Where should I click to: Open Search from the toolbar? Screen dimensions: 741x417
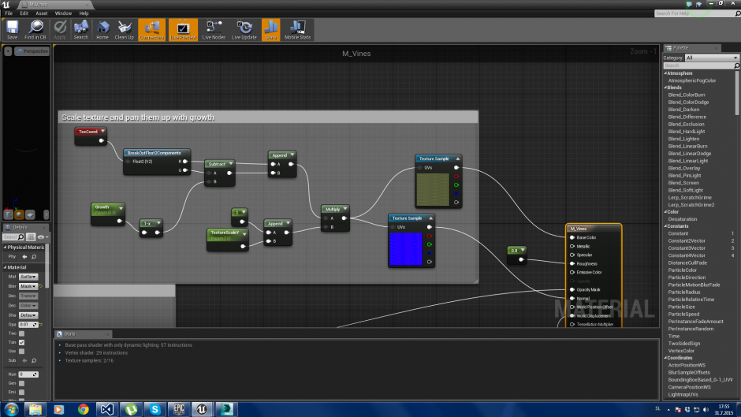[x=81, y=30]
